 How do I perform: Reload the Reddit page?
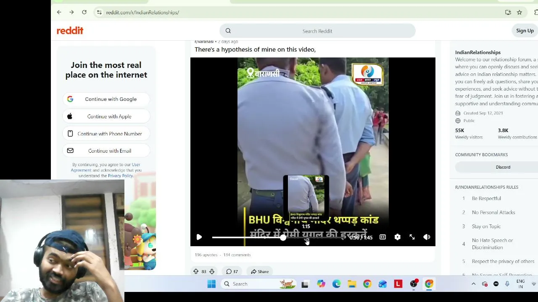pyautogui.click(x=84, y=13)
